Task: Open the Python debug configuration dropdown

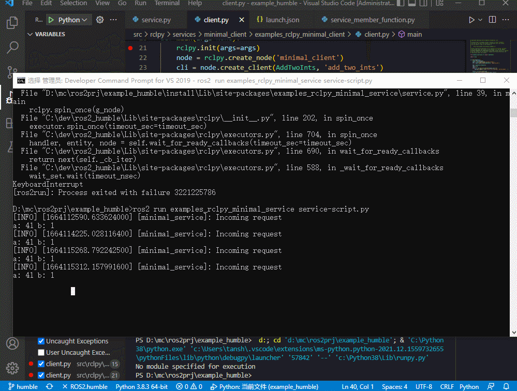Action: point(72,20)
